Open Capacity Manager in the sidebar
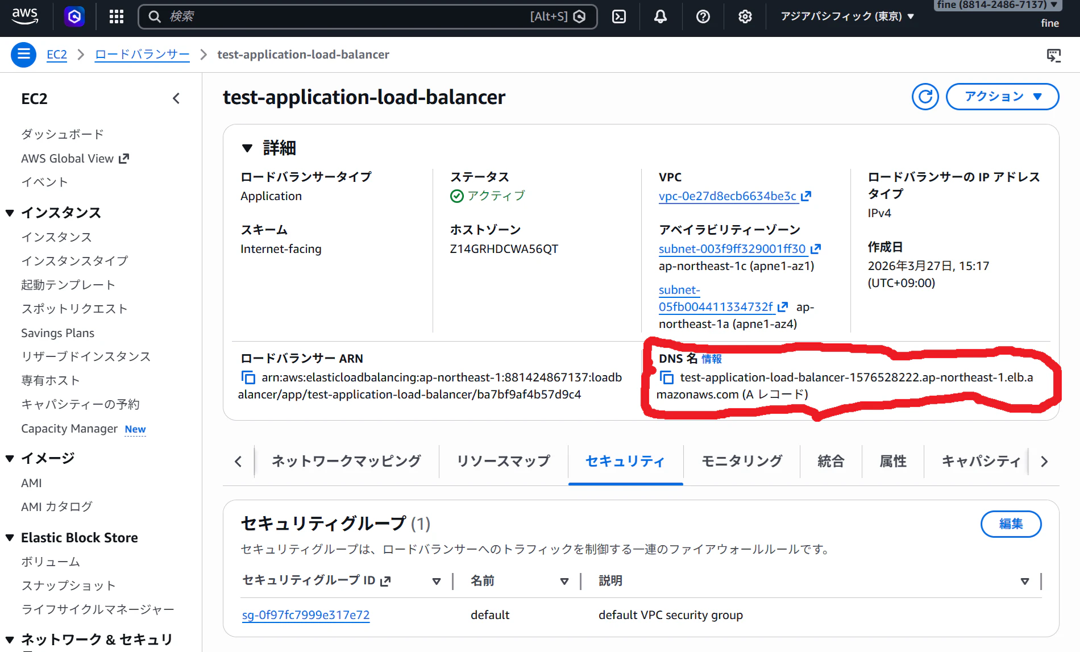Screen dimensions: 1080x652 [69, 429]
